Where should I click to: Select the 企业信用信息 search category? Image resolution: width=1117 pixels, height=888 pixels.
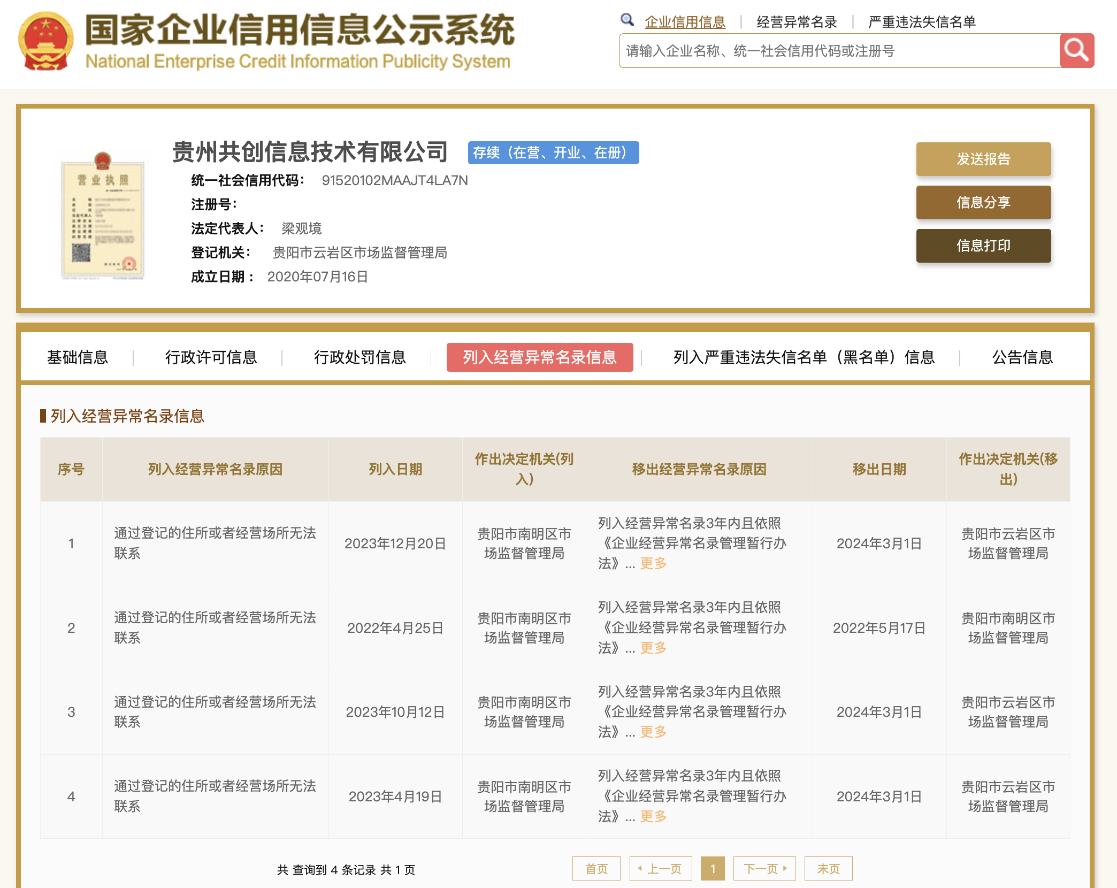685,22
